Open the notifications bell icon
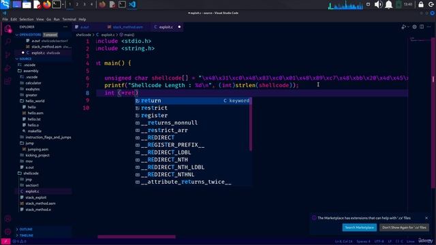 (389, 5)
